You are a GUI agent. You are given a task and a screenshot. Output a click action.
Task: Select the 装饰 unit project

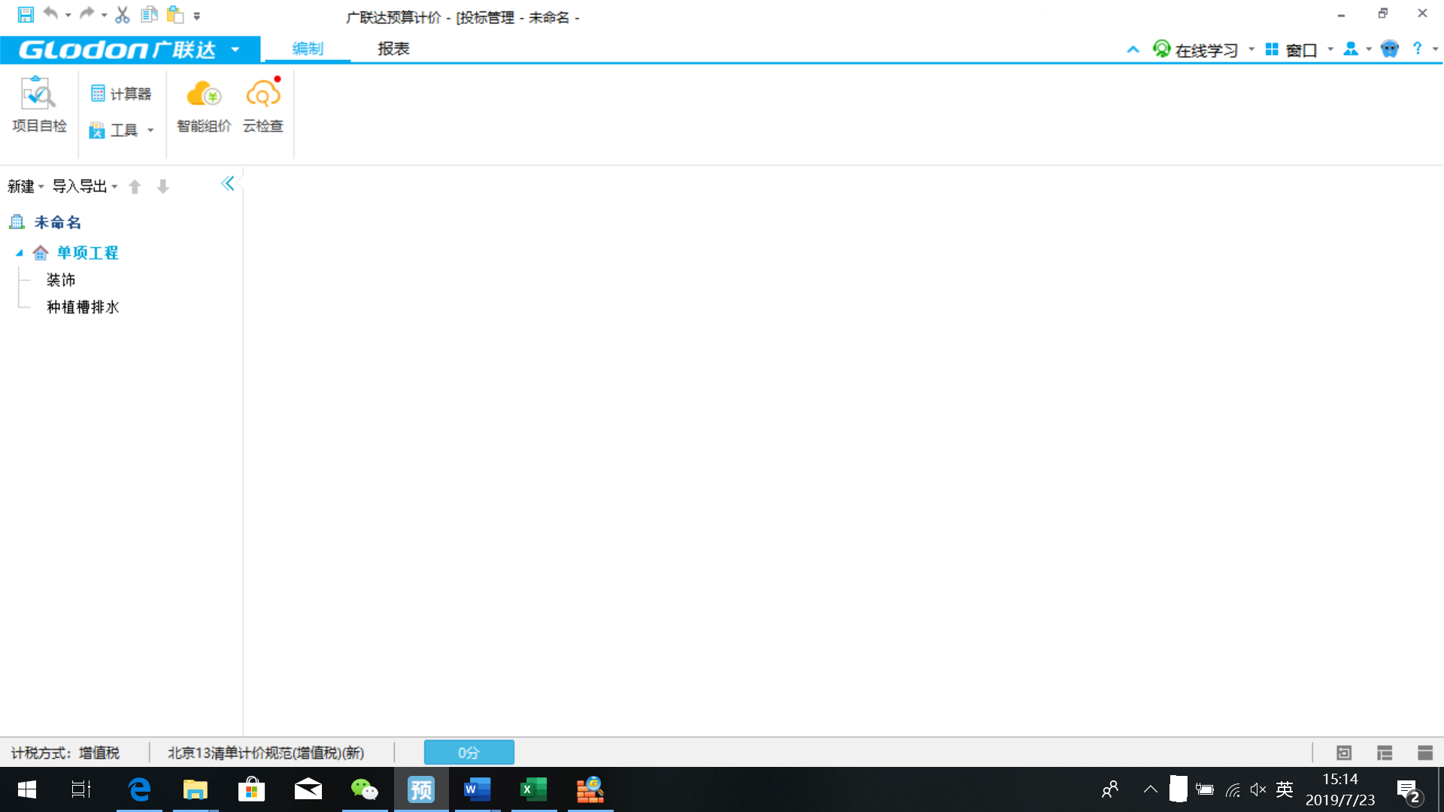click(61, 280)
